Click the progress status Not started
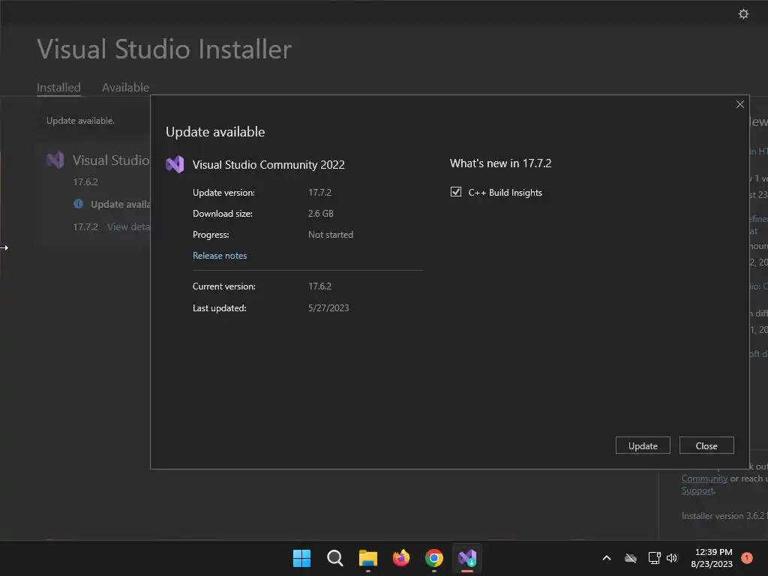 click(x=331, y=235)
